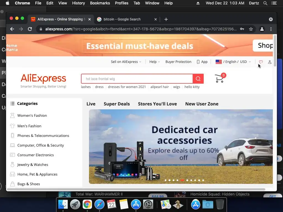Select the last carousel dot on banner
Image resolution: width=283 pixels, height=212 pixels.
[x=203, y=180]
